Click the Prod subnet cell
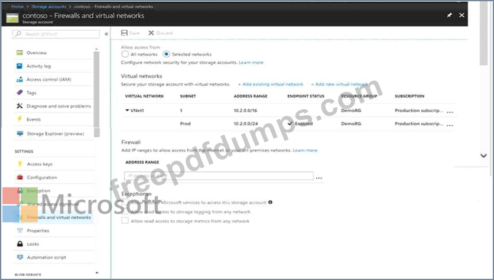494x280 pixels. pos(186,123)
